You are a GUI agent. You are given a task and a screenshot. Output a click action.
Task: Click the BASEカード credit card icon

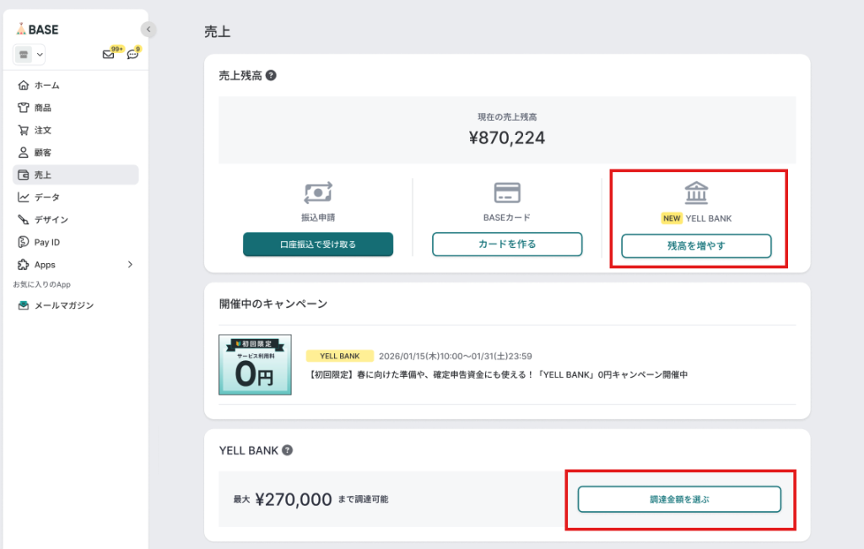click(x=507, y=192)
